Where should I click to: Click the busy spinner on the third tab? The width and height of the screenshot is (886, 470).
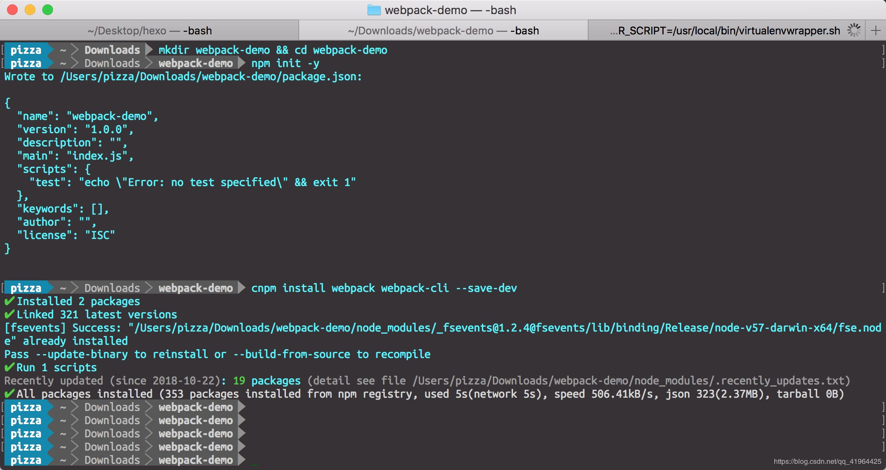click(x=854, y=30)
